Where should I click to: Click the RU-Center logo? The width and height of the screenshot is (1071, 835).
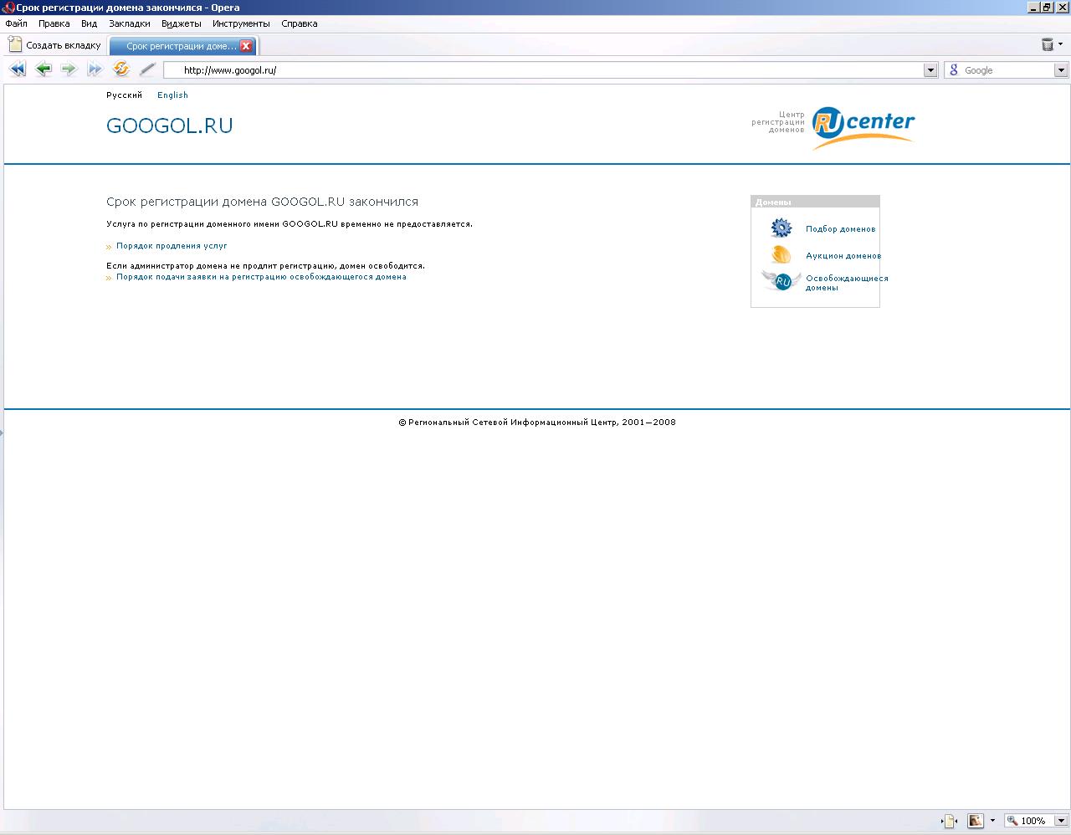(863, 128)
